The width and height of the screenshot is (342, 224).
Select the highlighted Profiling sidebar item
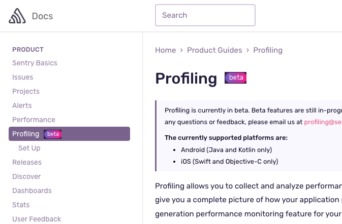point(26,134)
